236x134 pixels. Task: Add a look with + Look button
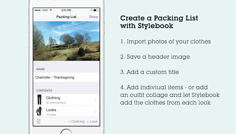coord(92,121)
